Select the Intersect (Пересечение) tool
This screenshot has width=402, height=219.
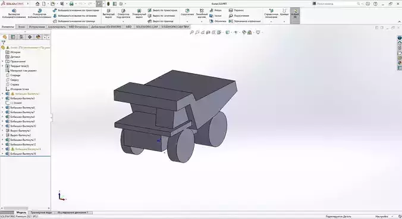pyautogui.click(x=239, y=15)
